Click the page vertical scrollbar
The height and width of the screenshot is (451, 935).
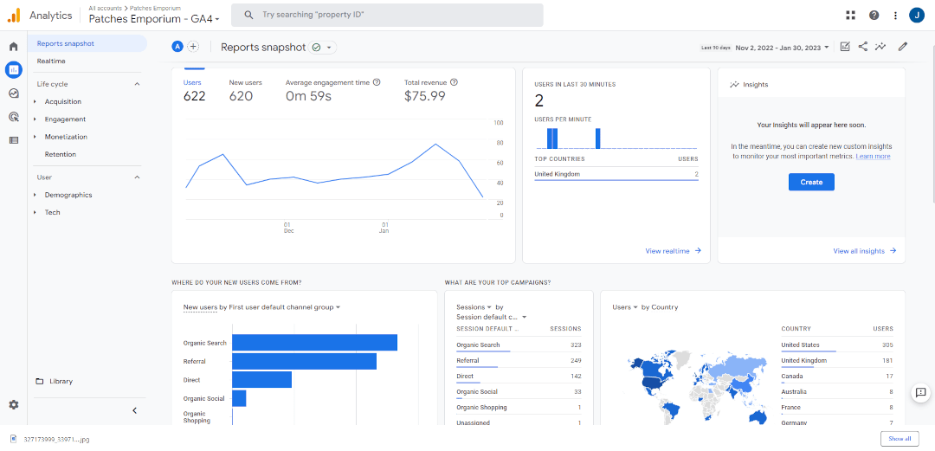(x=932, y=126)
